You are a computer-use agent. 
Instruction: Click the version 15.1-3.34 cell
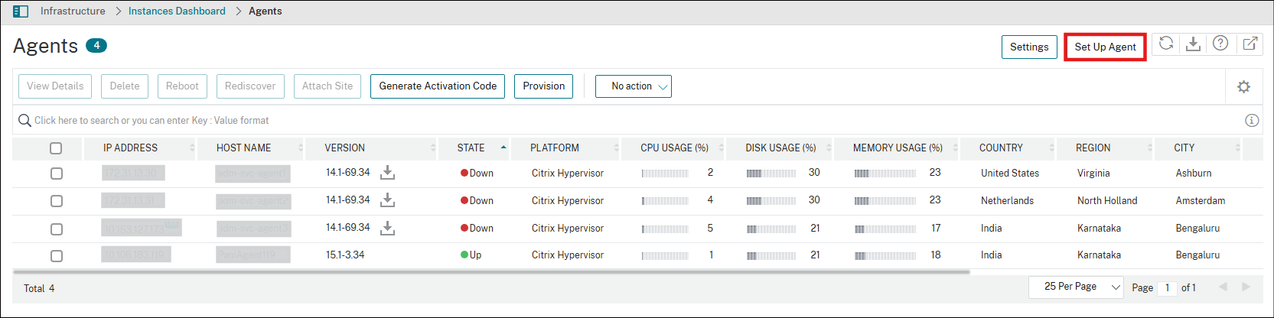(x=345, y=255)
